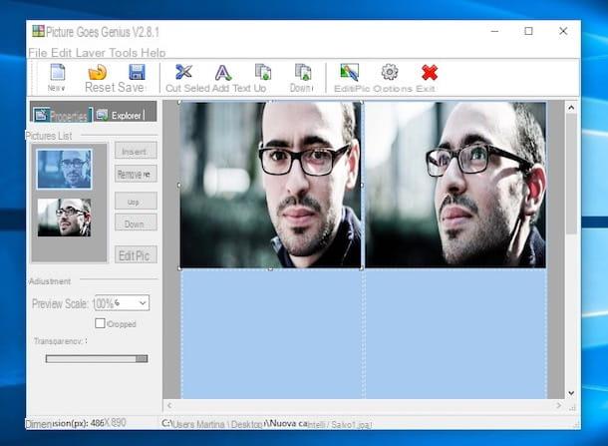Viewport: 608px width, 446px height.
Task: Click the Add Text letter icon
Action: point(223,72)
